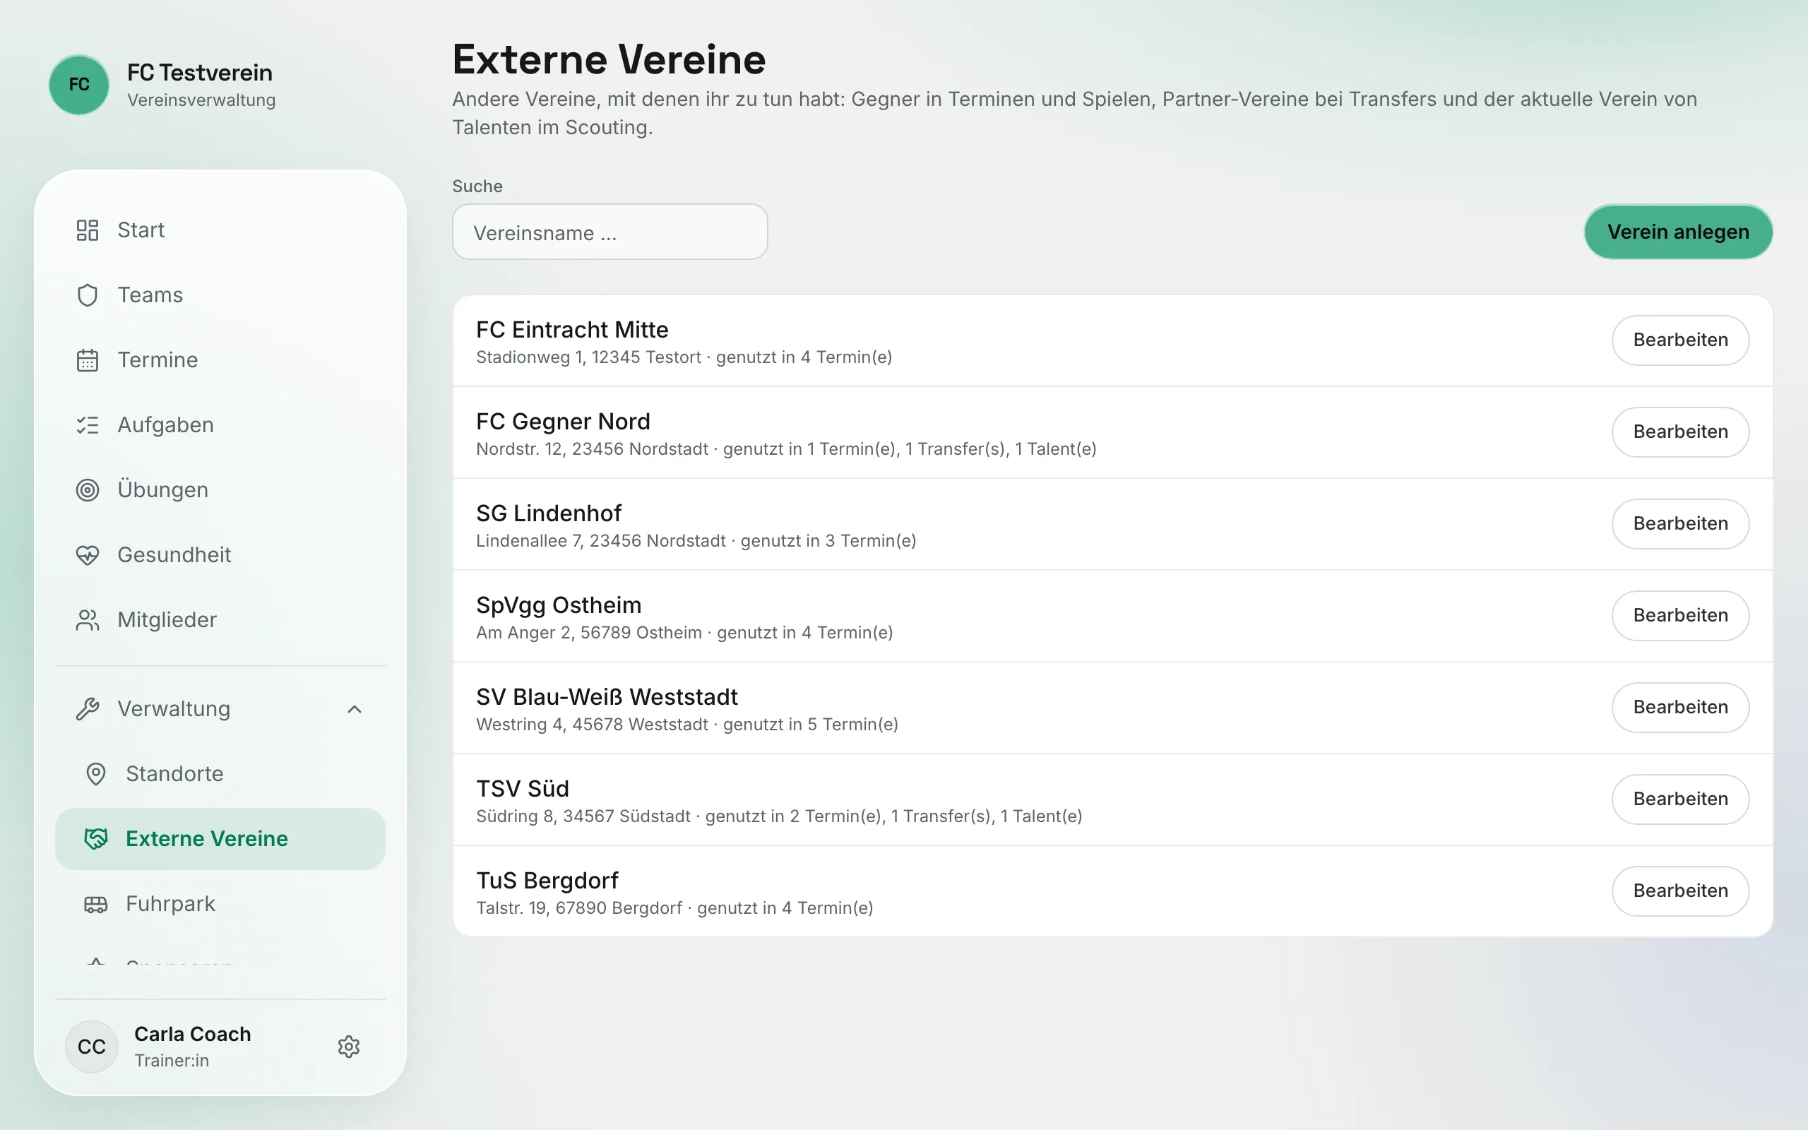Viewport: 1808px width, 1130px height.
Task: Open the Fuhrpark submenu entry
Action: (220, 904)
